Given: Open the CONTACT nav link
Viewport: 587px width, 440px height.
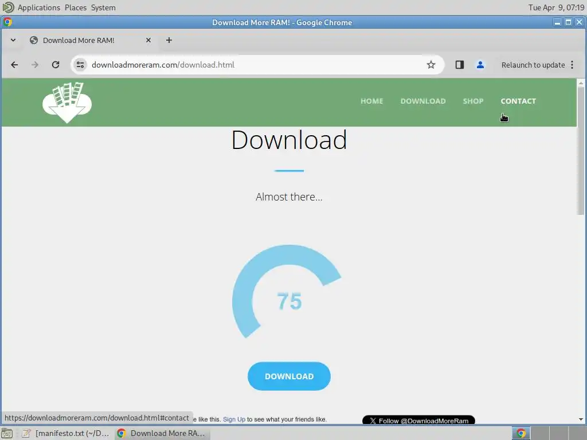Looking at the screenshot, I should point(518,101).
